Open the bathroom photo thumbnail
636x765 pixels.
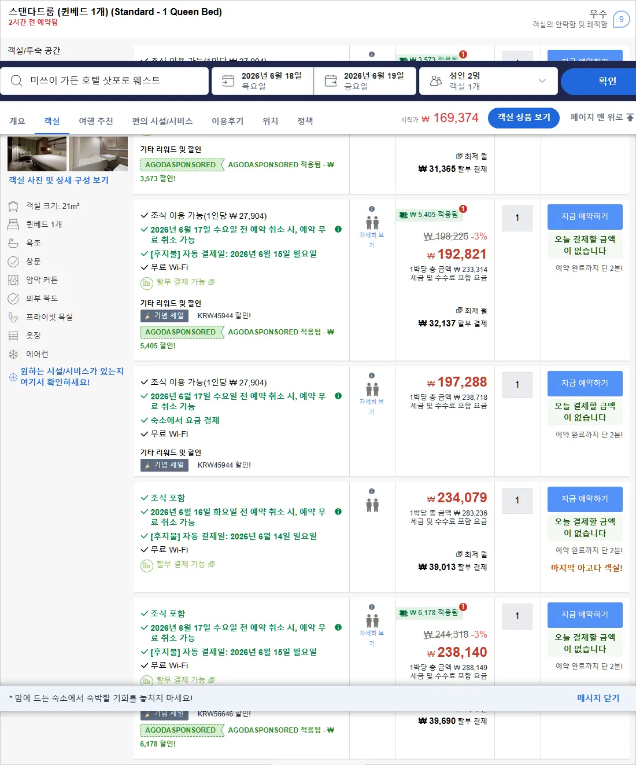[98, 153]
